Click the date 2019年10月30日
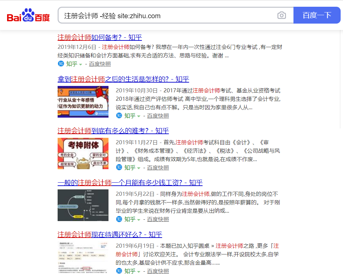This screenshot has height=276, width=343. [137, 91]
